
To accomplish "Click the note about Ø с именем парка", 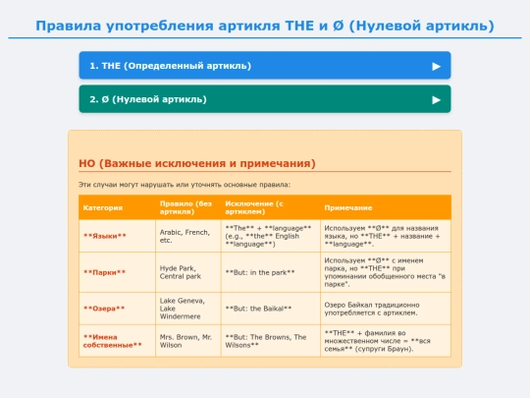I will [386, 272].
